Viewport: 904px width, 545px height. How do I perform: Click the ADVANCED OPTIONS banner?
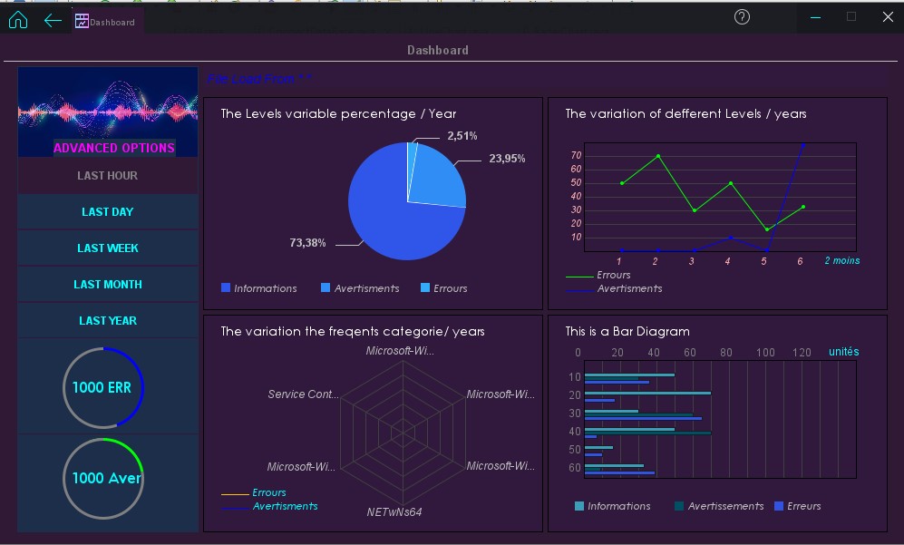coord(108,112)
